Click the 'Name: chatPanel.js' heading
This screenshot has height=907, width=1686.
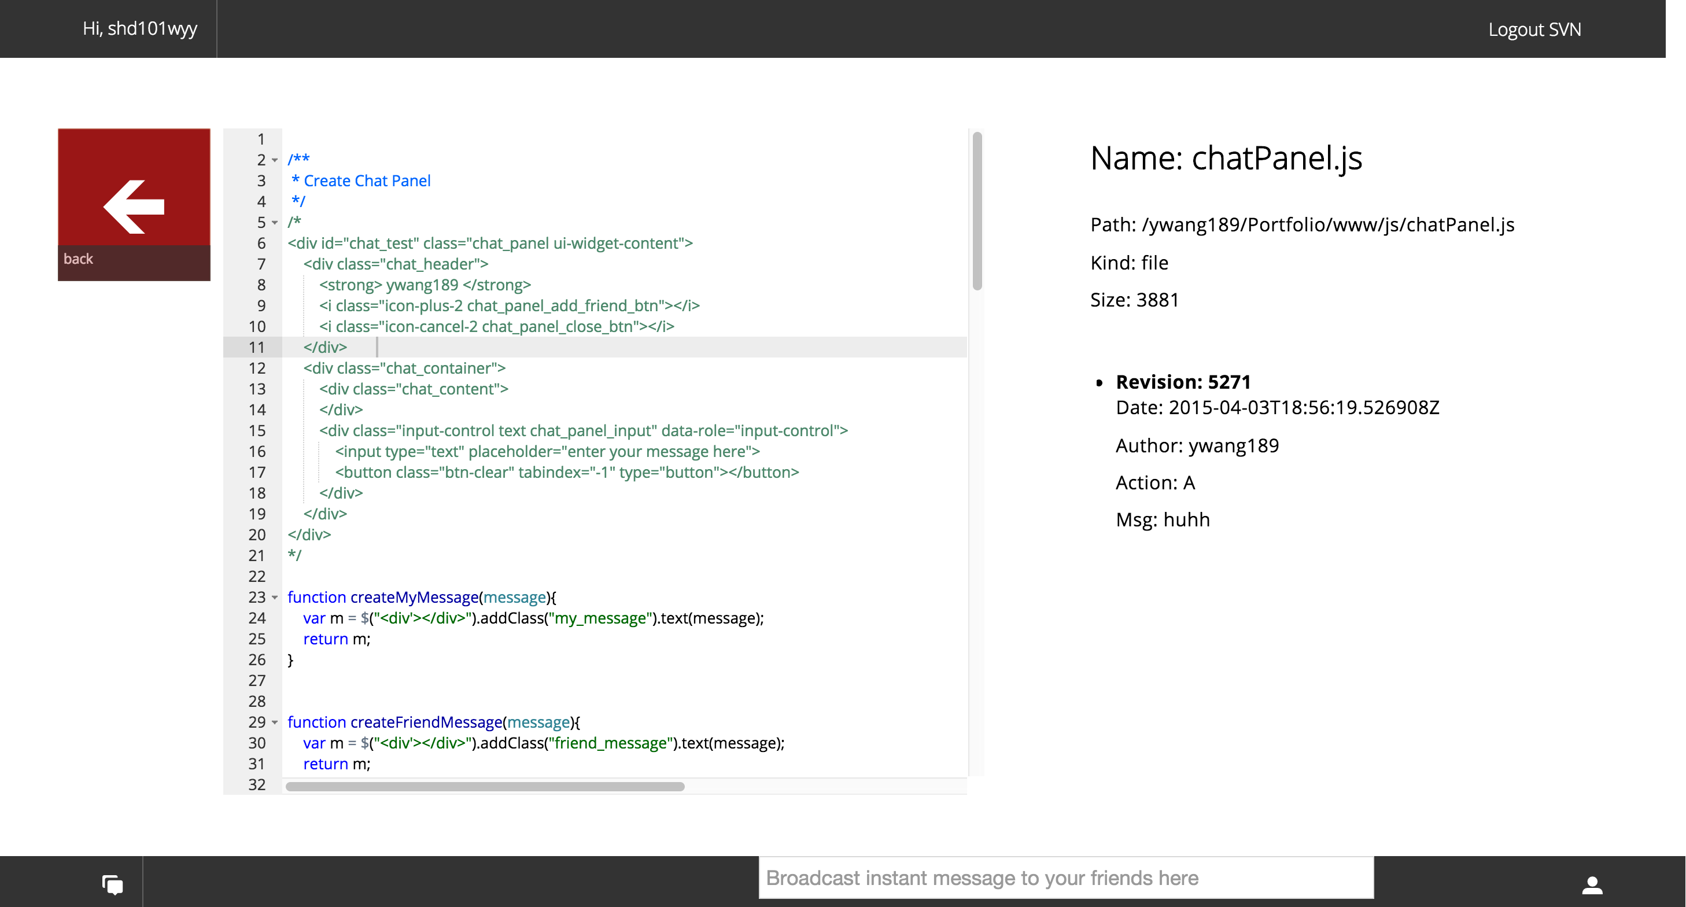[1226, 158]
